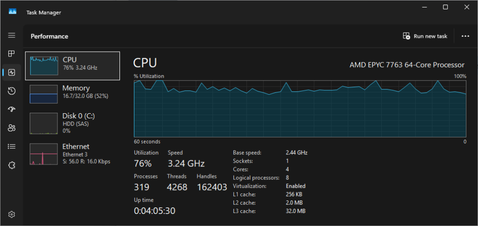Click the 'AMD EPYC 7763 64-Core Processor' text
Screen dimensions: 478x226
(x=407, y=65)
